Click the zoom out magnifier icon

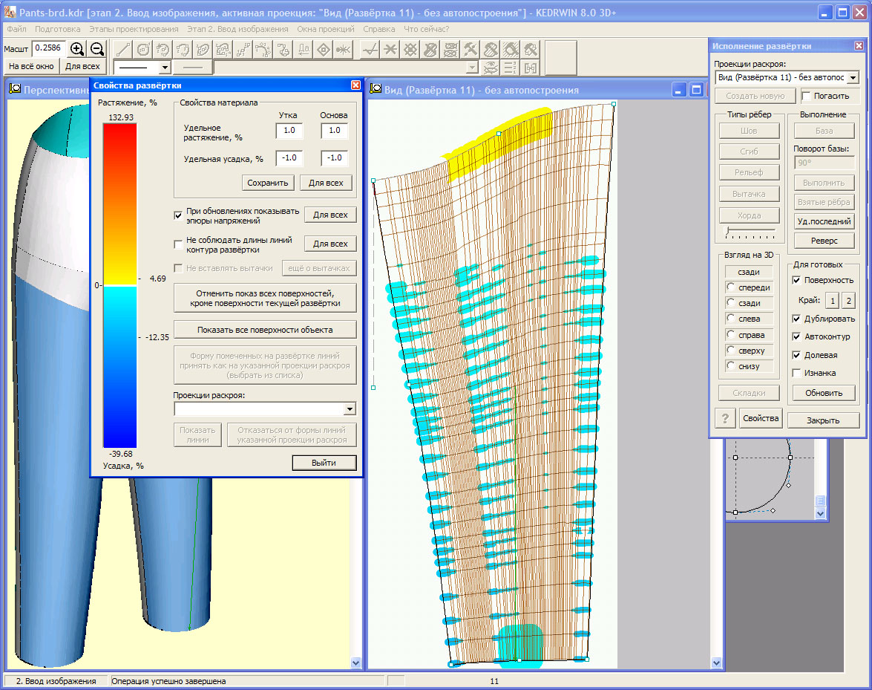pos(96,49)
